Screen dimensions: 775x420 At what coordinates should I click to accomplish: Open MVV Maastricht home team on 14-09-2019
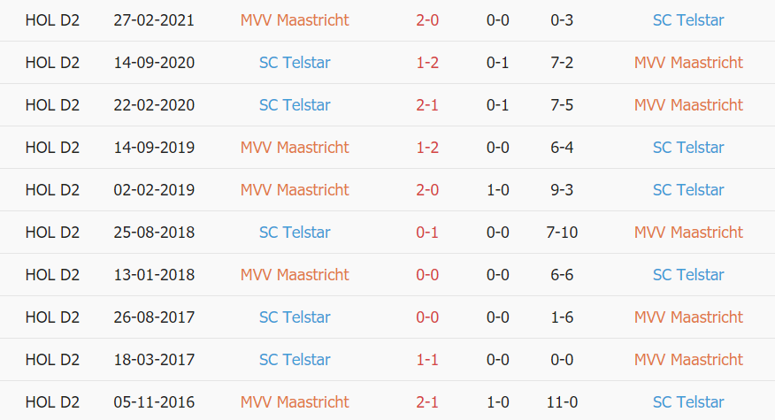295,148
